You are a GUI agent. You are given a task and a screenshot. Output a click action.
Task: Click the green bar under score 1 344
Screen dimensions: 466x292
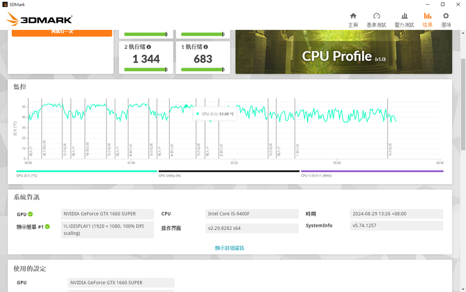coord(146,69)
